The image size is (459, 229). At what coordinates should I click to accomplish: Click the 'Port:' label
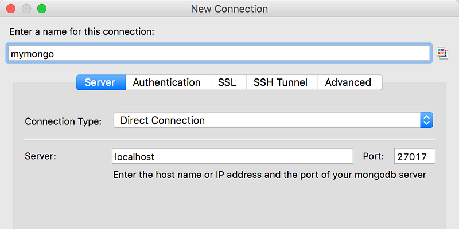[x=374, y=156]
